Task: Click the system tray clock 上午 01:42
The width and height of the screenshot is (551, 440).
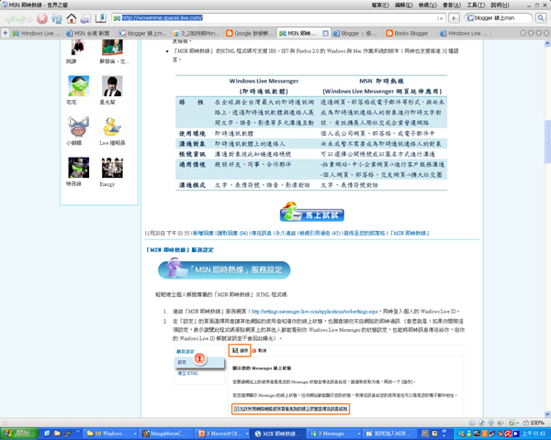Action: click(x=534, y=434)
